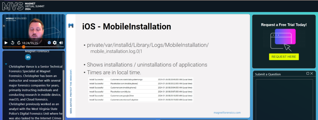
Task: Maximize the Submit a Question panel
Action: pyautogui.click(x=308, y=73)
